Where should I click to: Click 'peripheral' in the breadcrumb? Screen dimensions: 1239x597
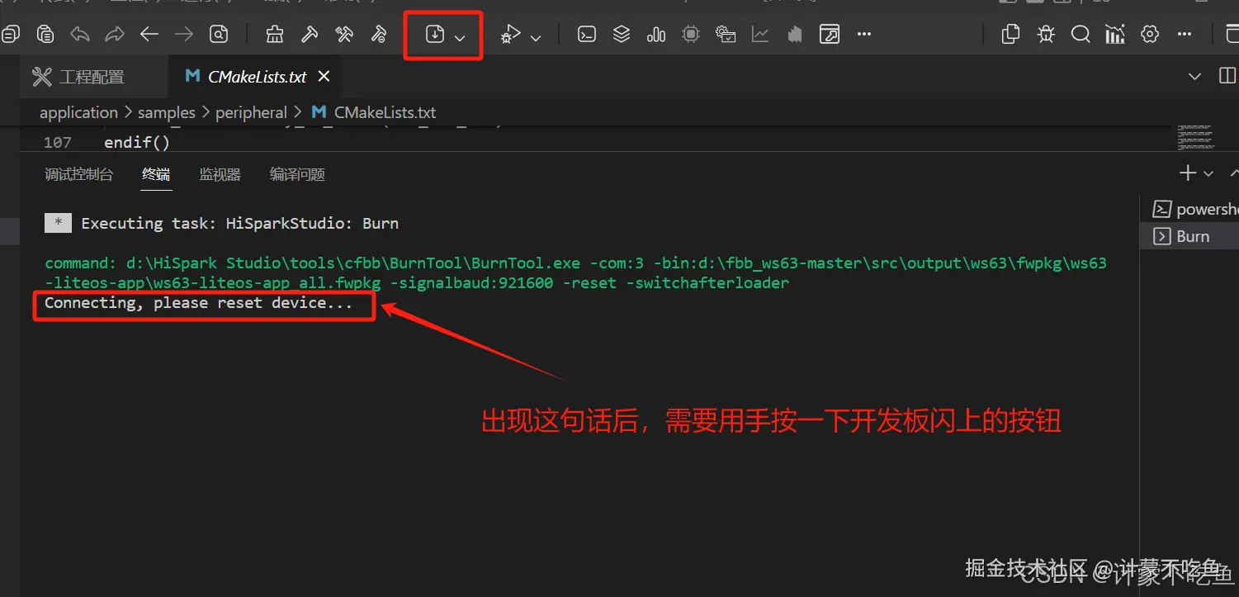(x=251, y=112)
